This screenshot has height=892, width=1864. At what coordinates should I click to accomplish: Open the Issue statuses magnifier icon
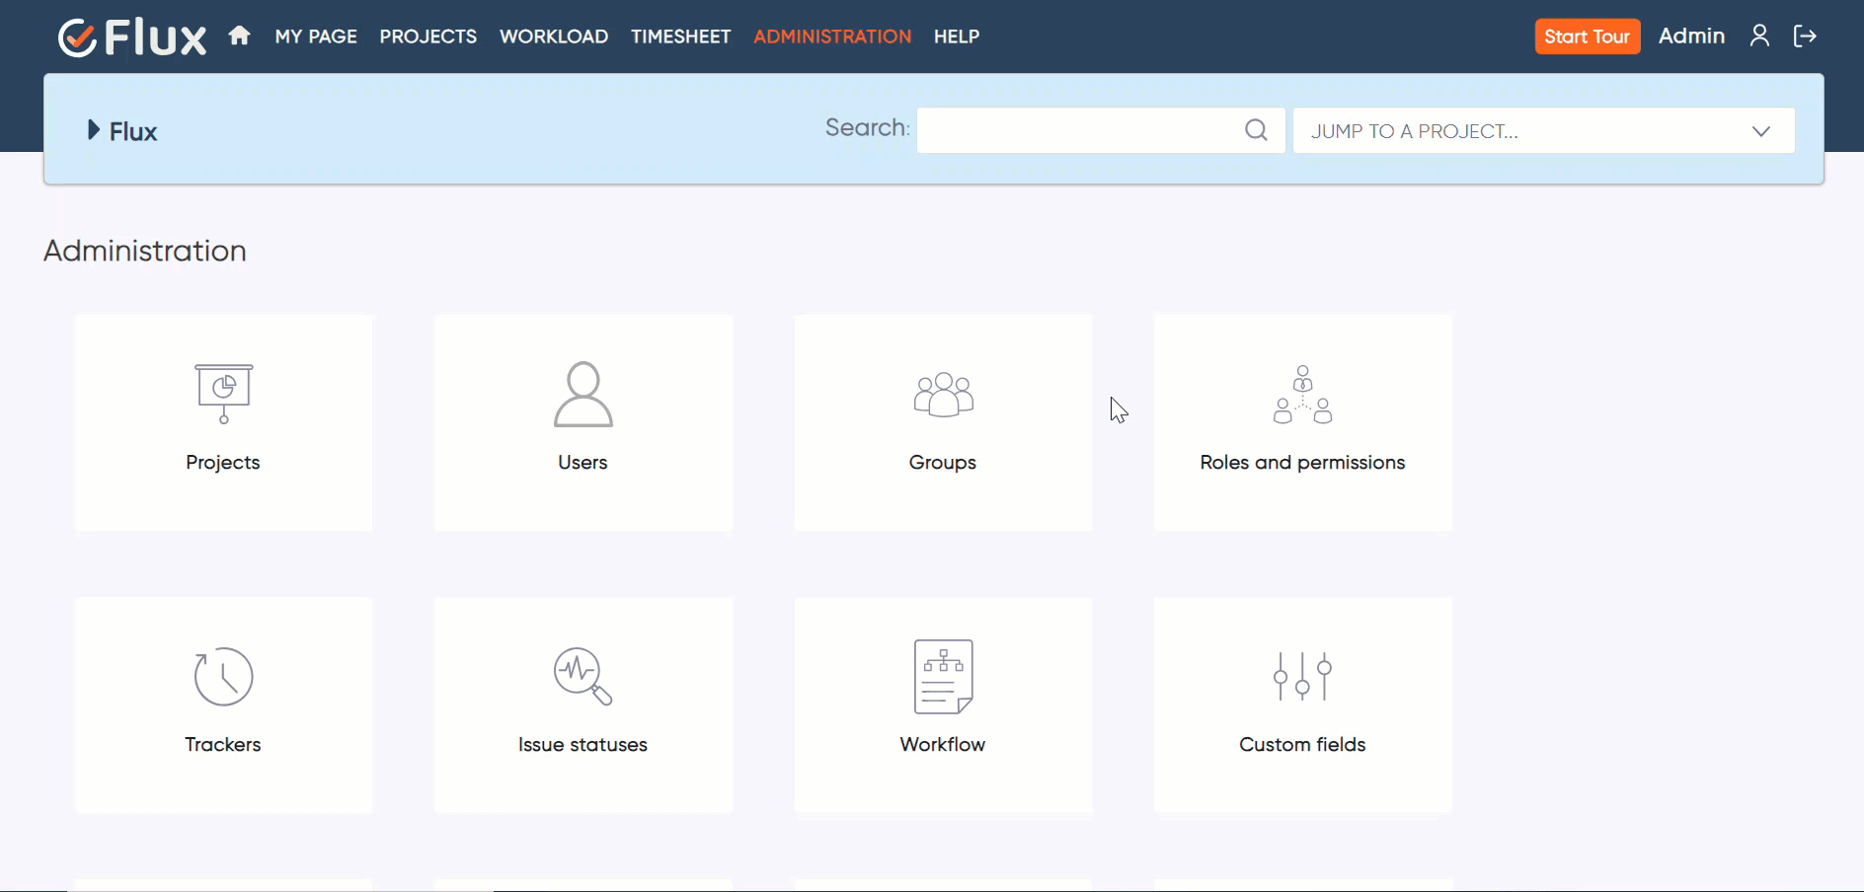(x=582, y=676)
